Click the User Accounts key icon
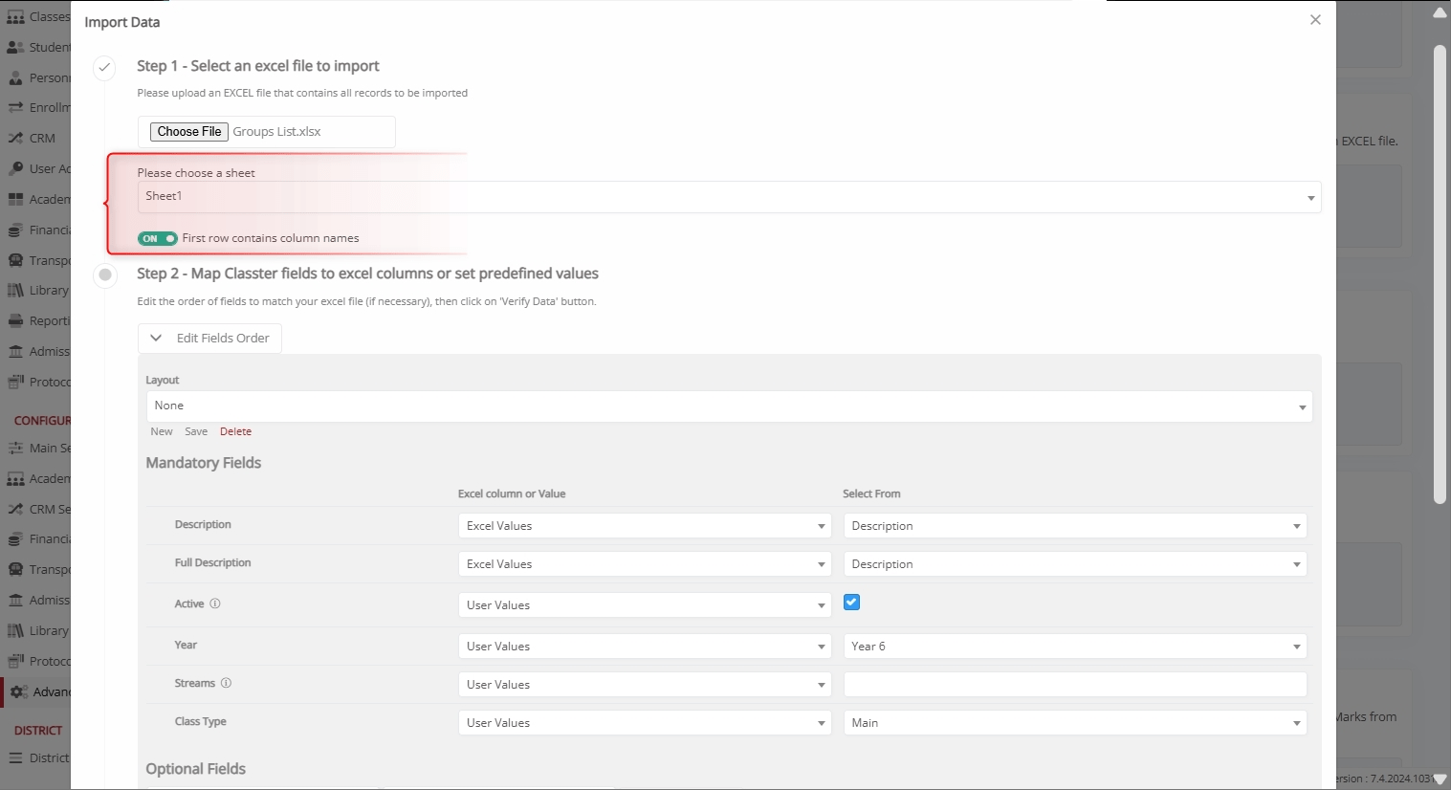Image resolution: width=1451 pixels, height=790 pixels. pos(15,168)
